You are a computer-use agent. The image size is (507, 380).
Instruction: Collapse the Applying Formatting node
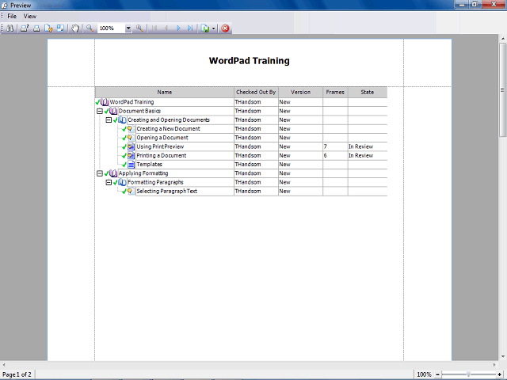(100, 173)
